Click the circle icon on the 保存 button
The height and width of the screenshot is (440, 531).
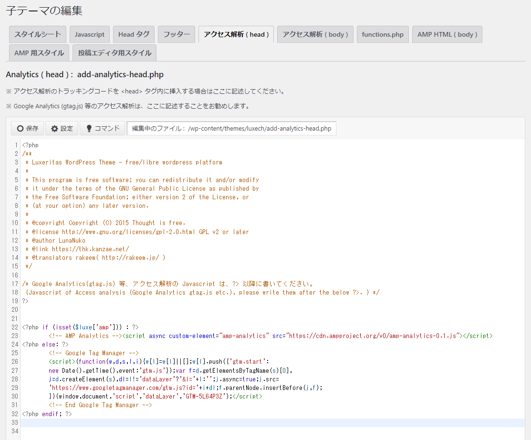21,129
